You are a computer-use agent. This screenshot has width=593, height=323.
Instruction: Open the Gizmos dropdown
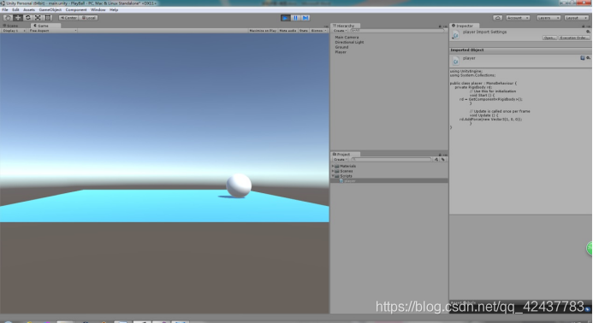(x=319, y=31)
